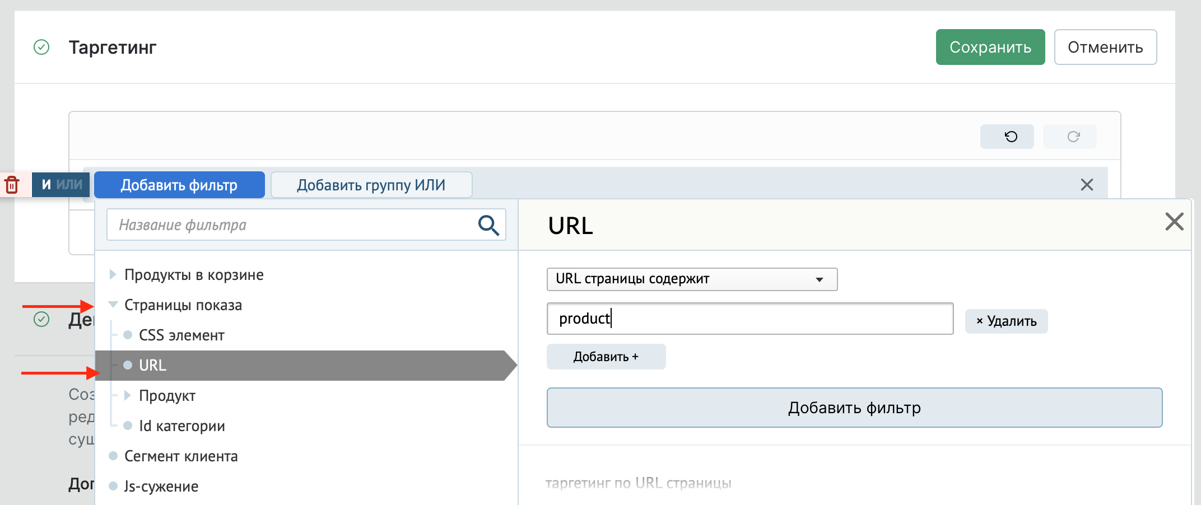Remove the URL value with 'Удалить'

tap(1006, 321)
